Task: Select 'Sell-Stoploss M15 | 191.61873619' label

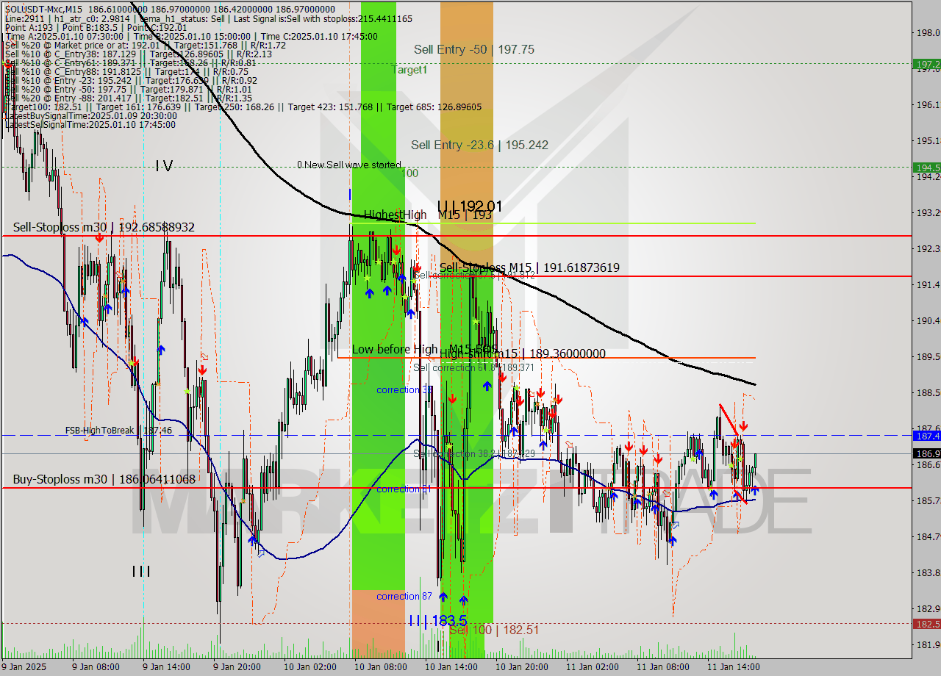Action: [529, 268]
